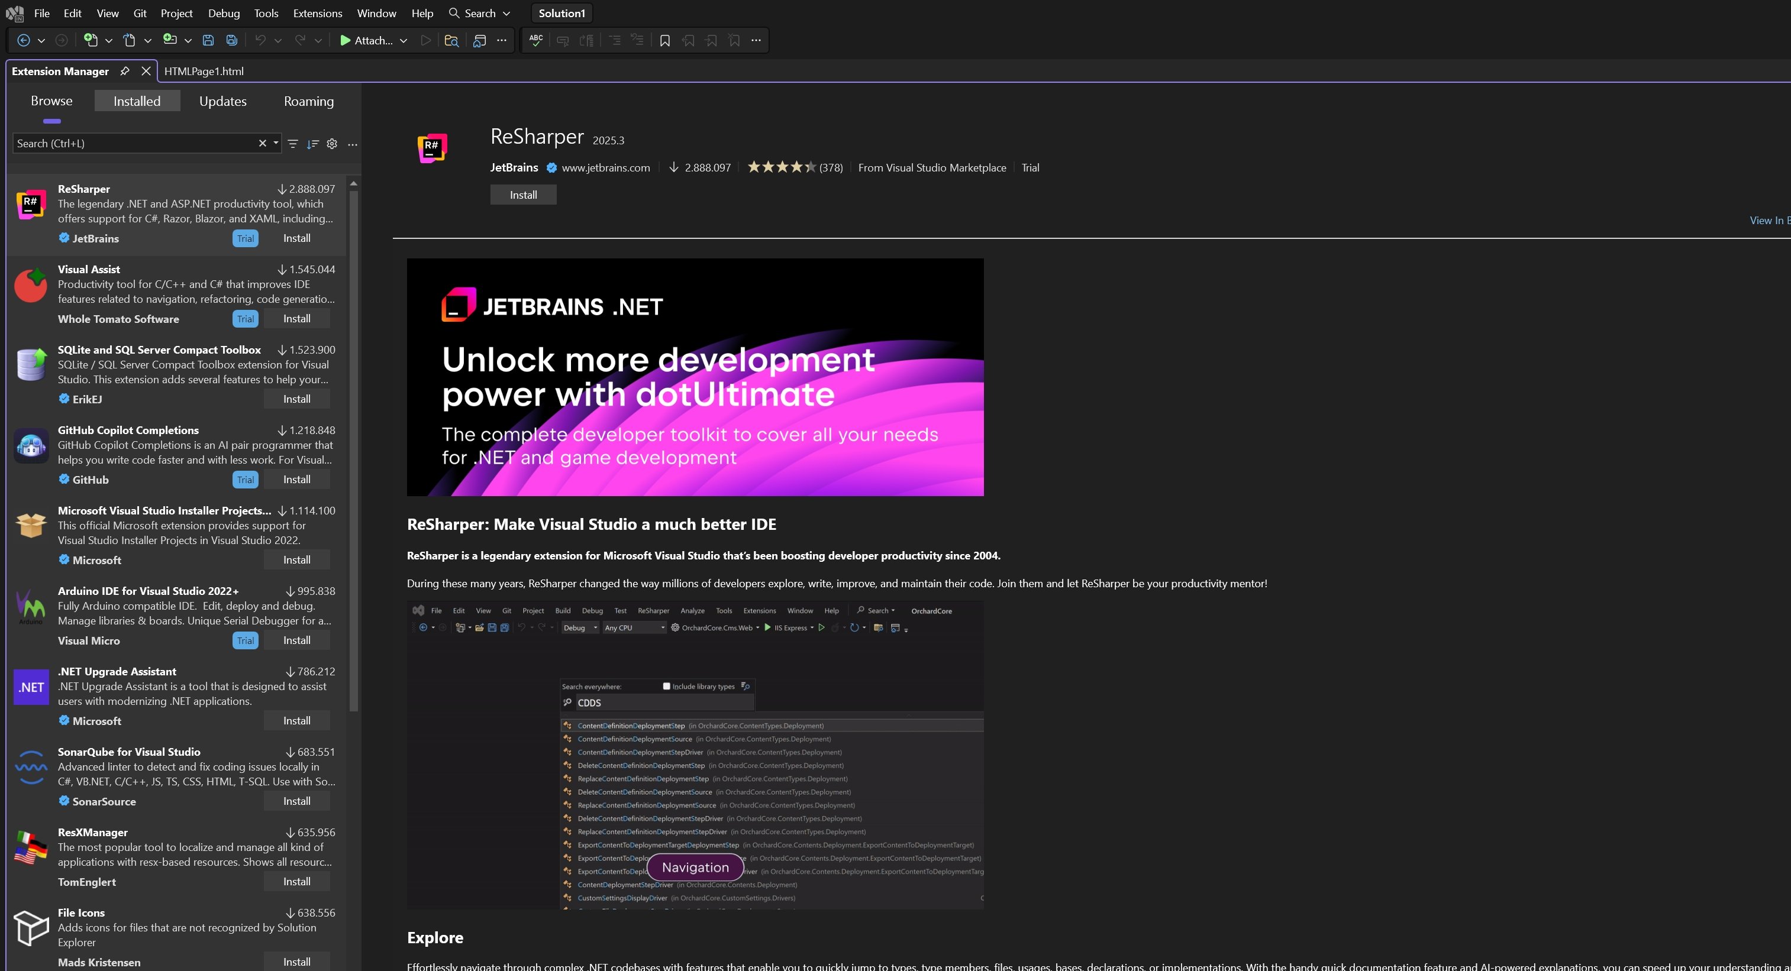1791x971 pixels.
Task: Open the main toolbar overflow ellipsis
Action: pos(501,40)
